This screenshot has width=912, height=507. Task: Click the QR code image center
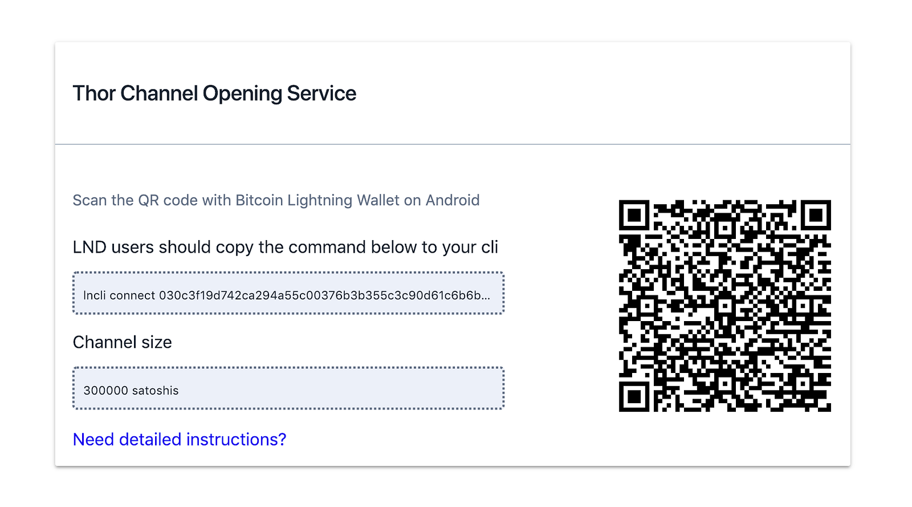[724, 306]
